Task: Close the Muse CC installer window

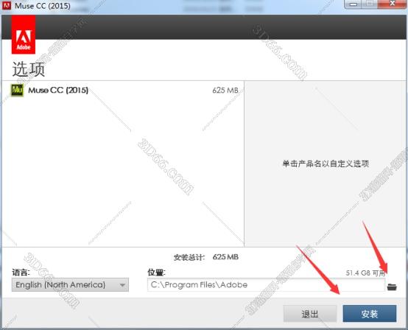Action: tap(392, 4)
